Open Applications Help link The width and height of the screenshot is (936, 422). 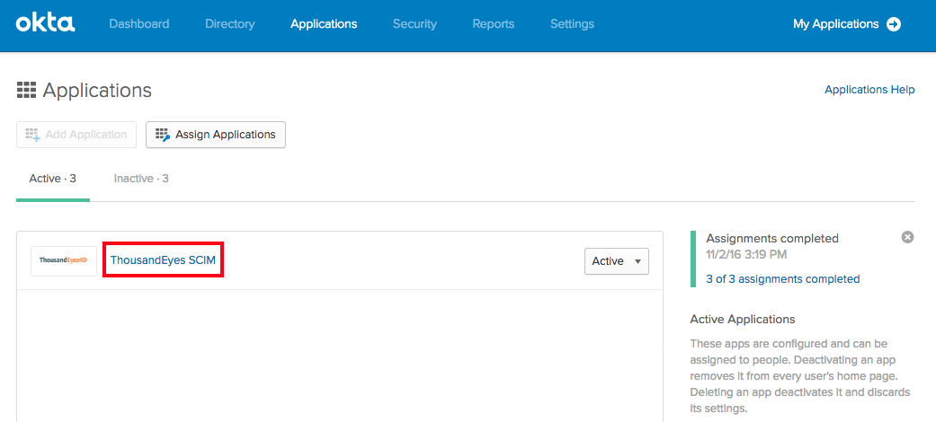(869, 90)
